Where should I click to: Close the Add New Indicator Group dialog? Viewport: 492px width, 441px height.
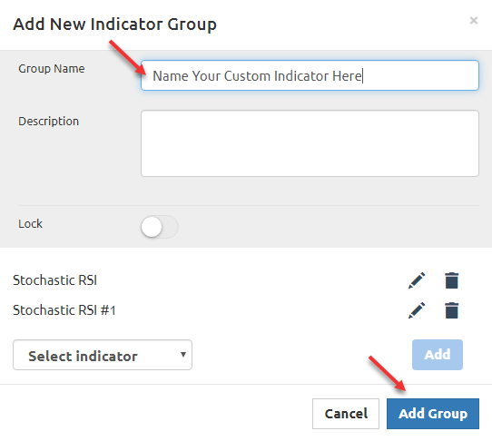tap(474, 21)
